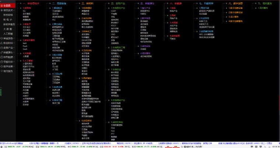
Task: Click the 三、新材料 column heading
Action: click(87, 3)
